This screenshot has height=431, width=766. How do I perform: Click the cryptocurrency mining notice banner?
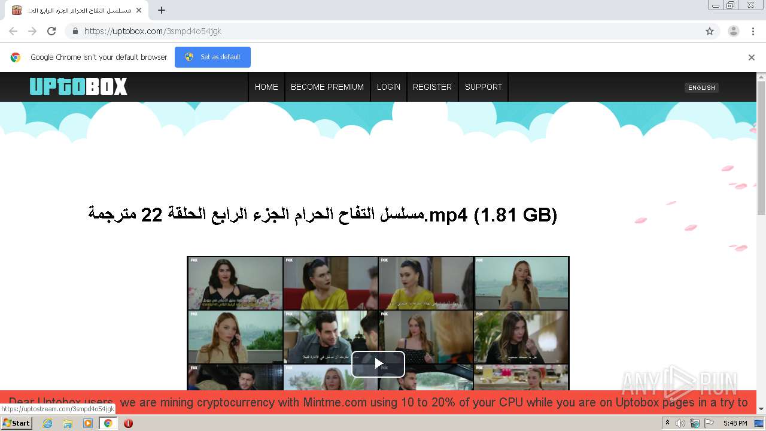click(378, 402)
